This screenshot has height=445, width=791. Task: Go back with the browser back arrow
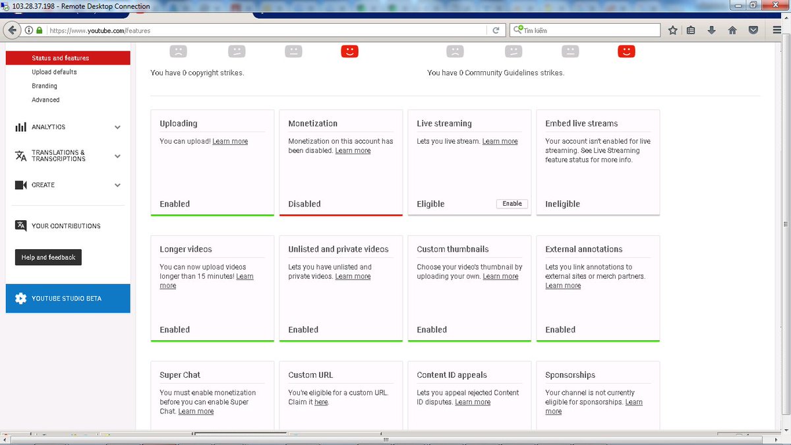pos(11,30)
